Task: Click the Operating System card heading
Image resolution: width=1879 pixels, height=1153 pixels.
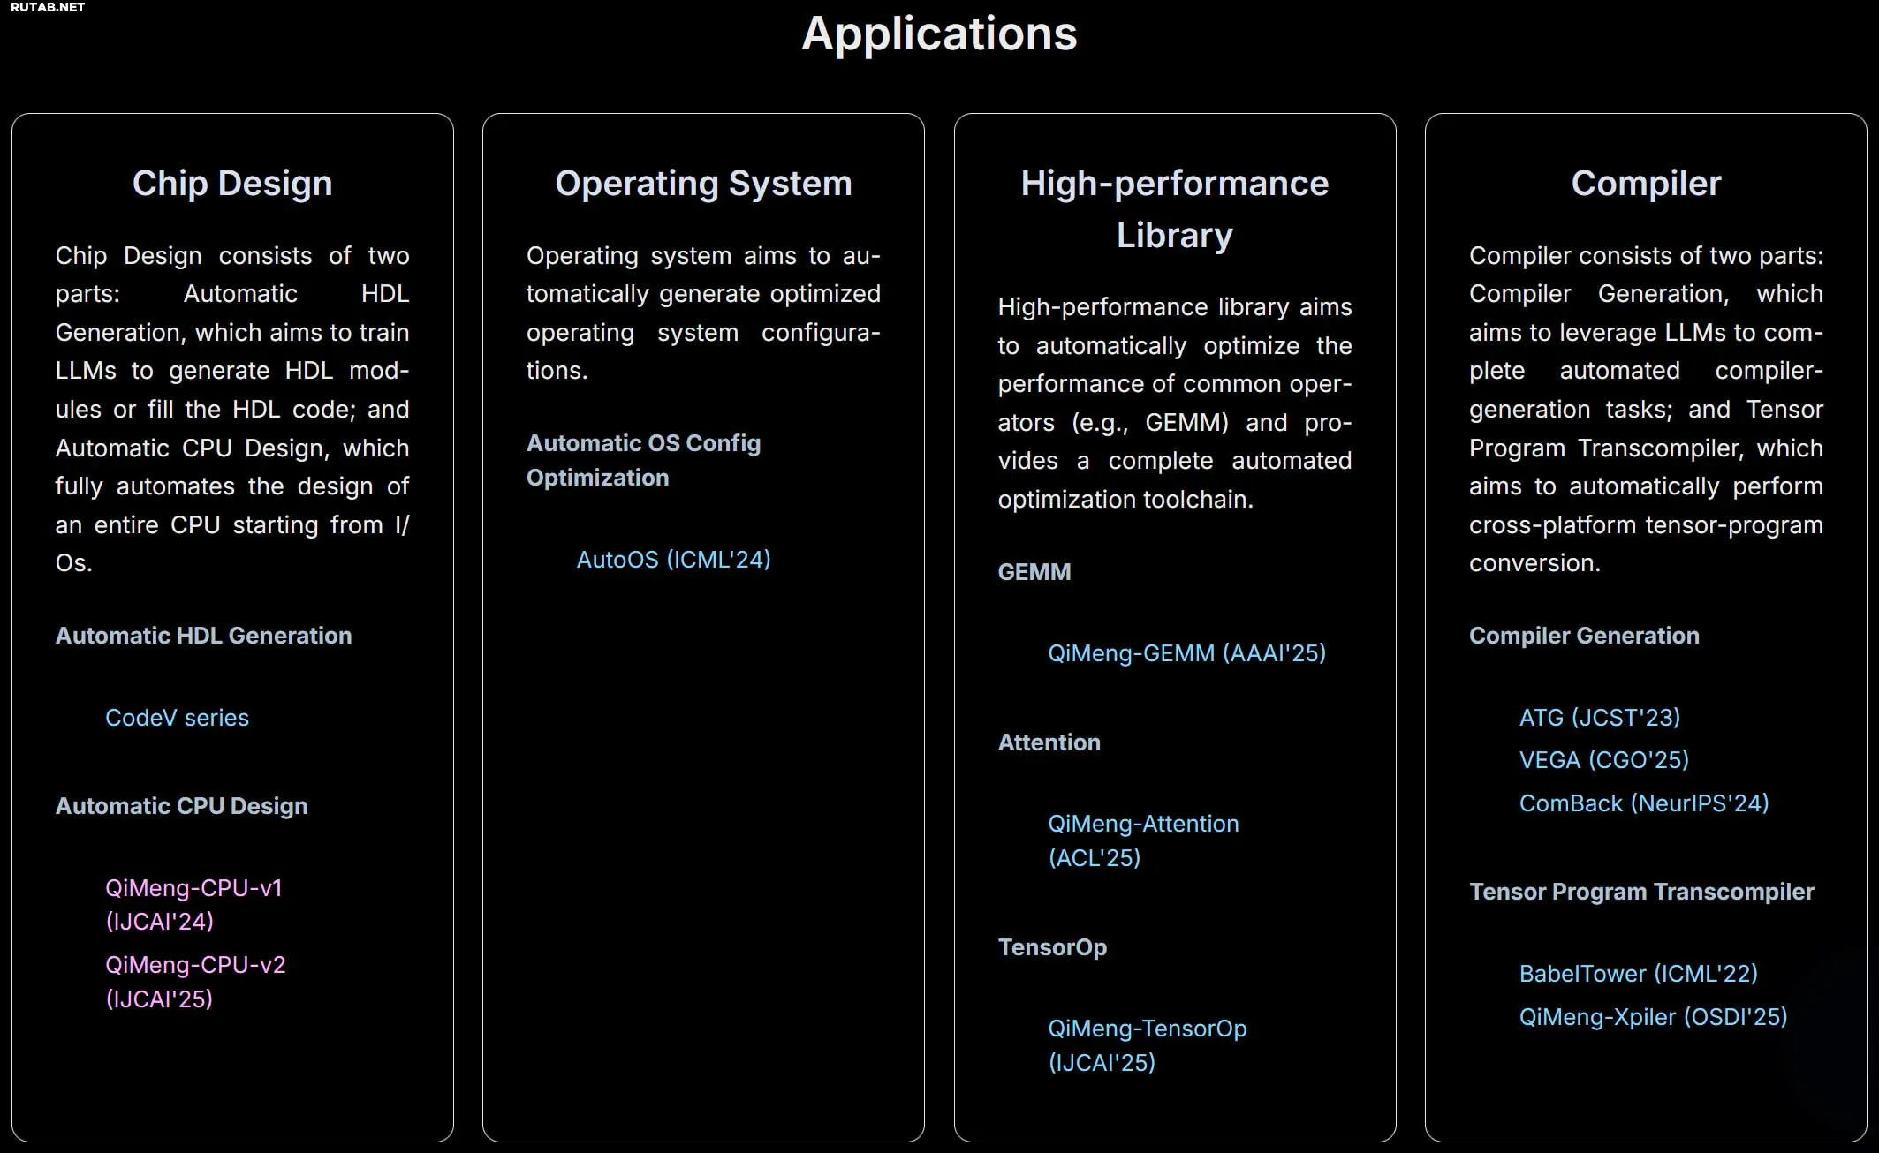Action: pos(703,184)
